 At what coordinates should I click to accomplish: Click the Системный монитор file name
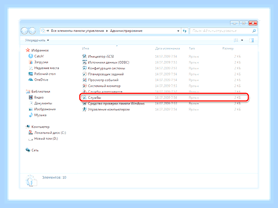(104, 86)
